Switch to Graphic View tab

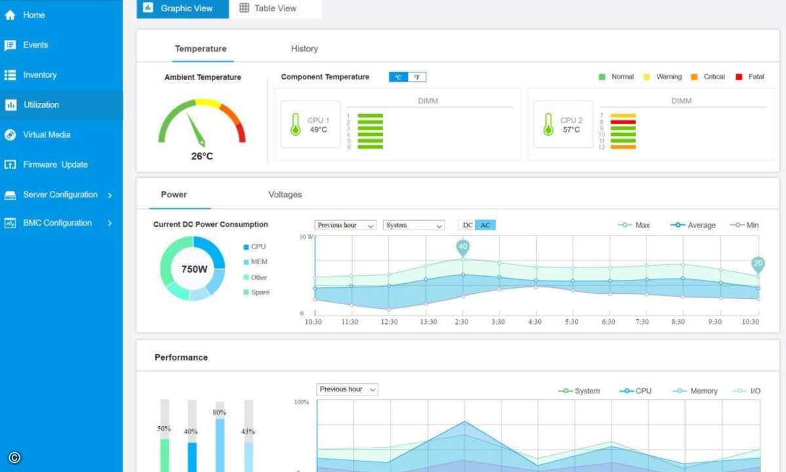[182, 9]
